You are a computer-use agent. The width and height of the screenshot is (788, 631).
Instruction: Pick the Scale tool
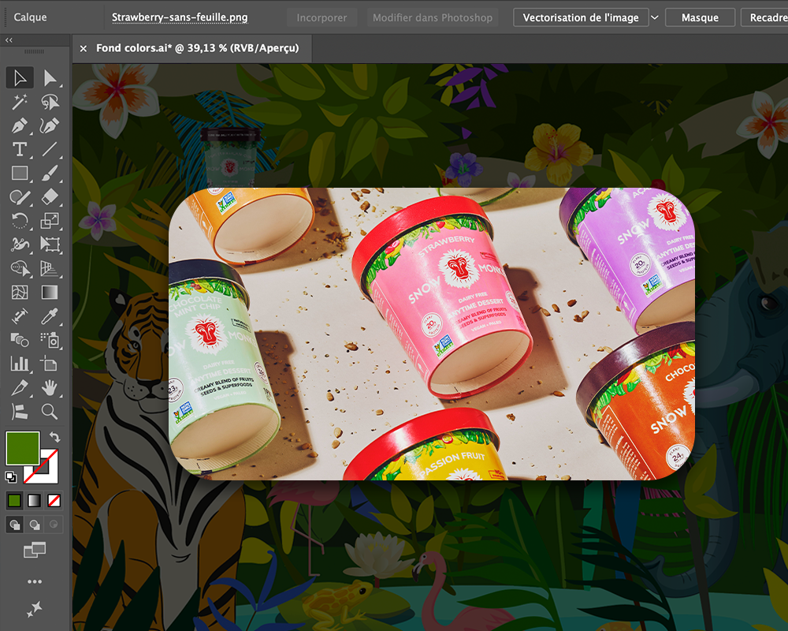(x=50, y=220)
